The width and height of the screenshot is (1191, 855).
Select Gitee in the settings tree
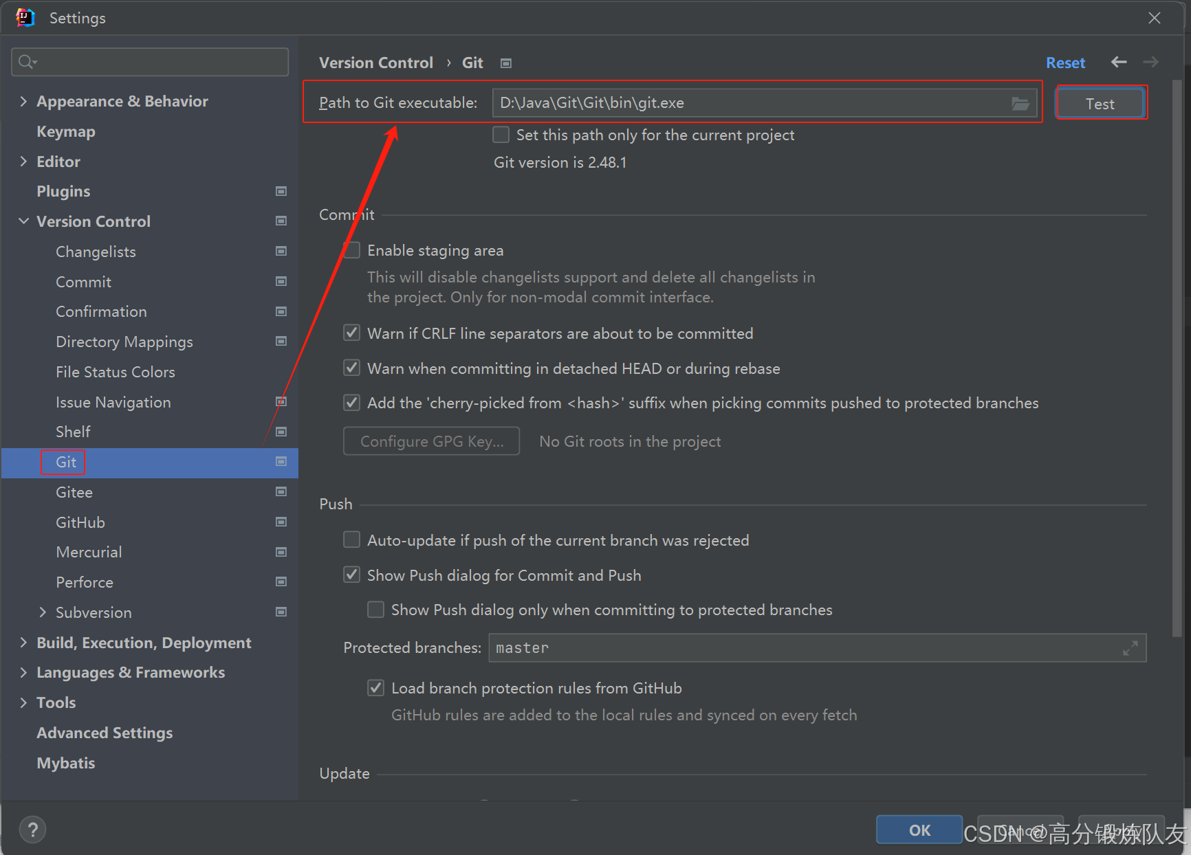coord(74,492)
